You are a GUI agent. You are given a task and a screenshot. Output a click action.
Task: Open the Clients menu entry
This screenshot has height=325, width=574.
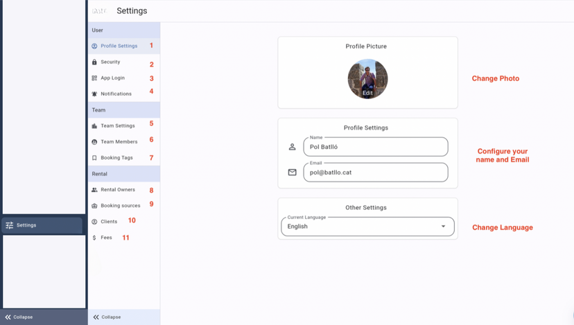[x=109, y=222]
